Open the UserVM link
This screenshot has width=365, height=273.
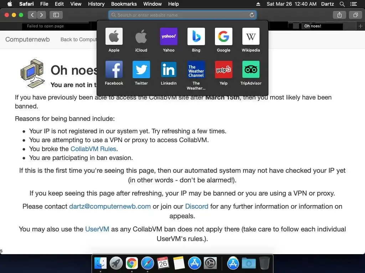[x=97, y=229]
